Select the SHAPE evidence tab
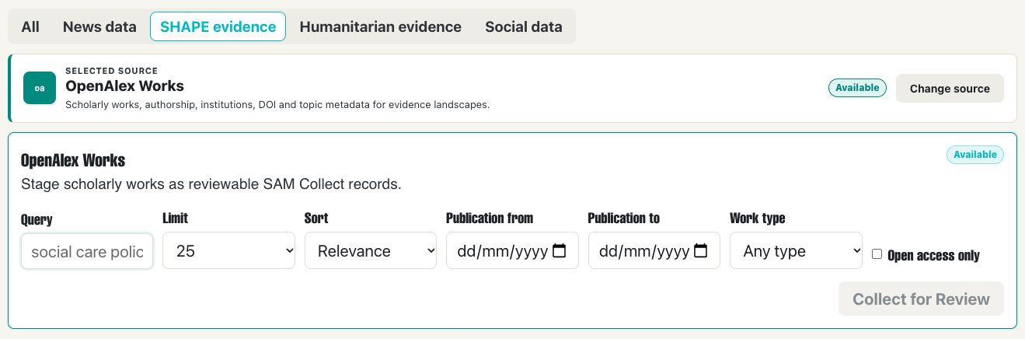This screenshot has width=1025, height=339. coord(218,26)
